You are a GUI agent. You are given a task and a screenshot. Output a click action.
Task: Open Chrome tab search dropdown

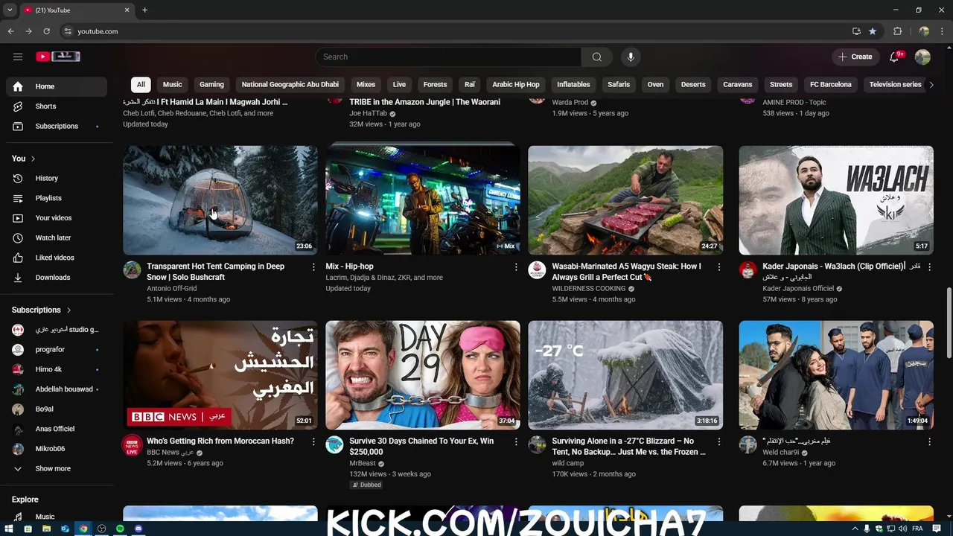tap(10, 10)
